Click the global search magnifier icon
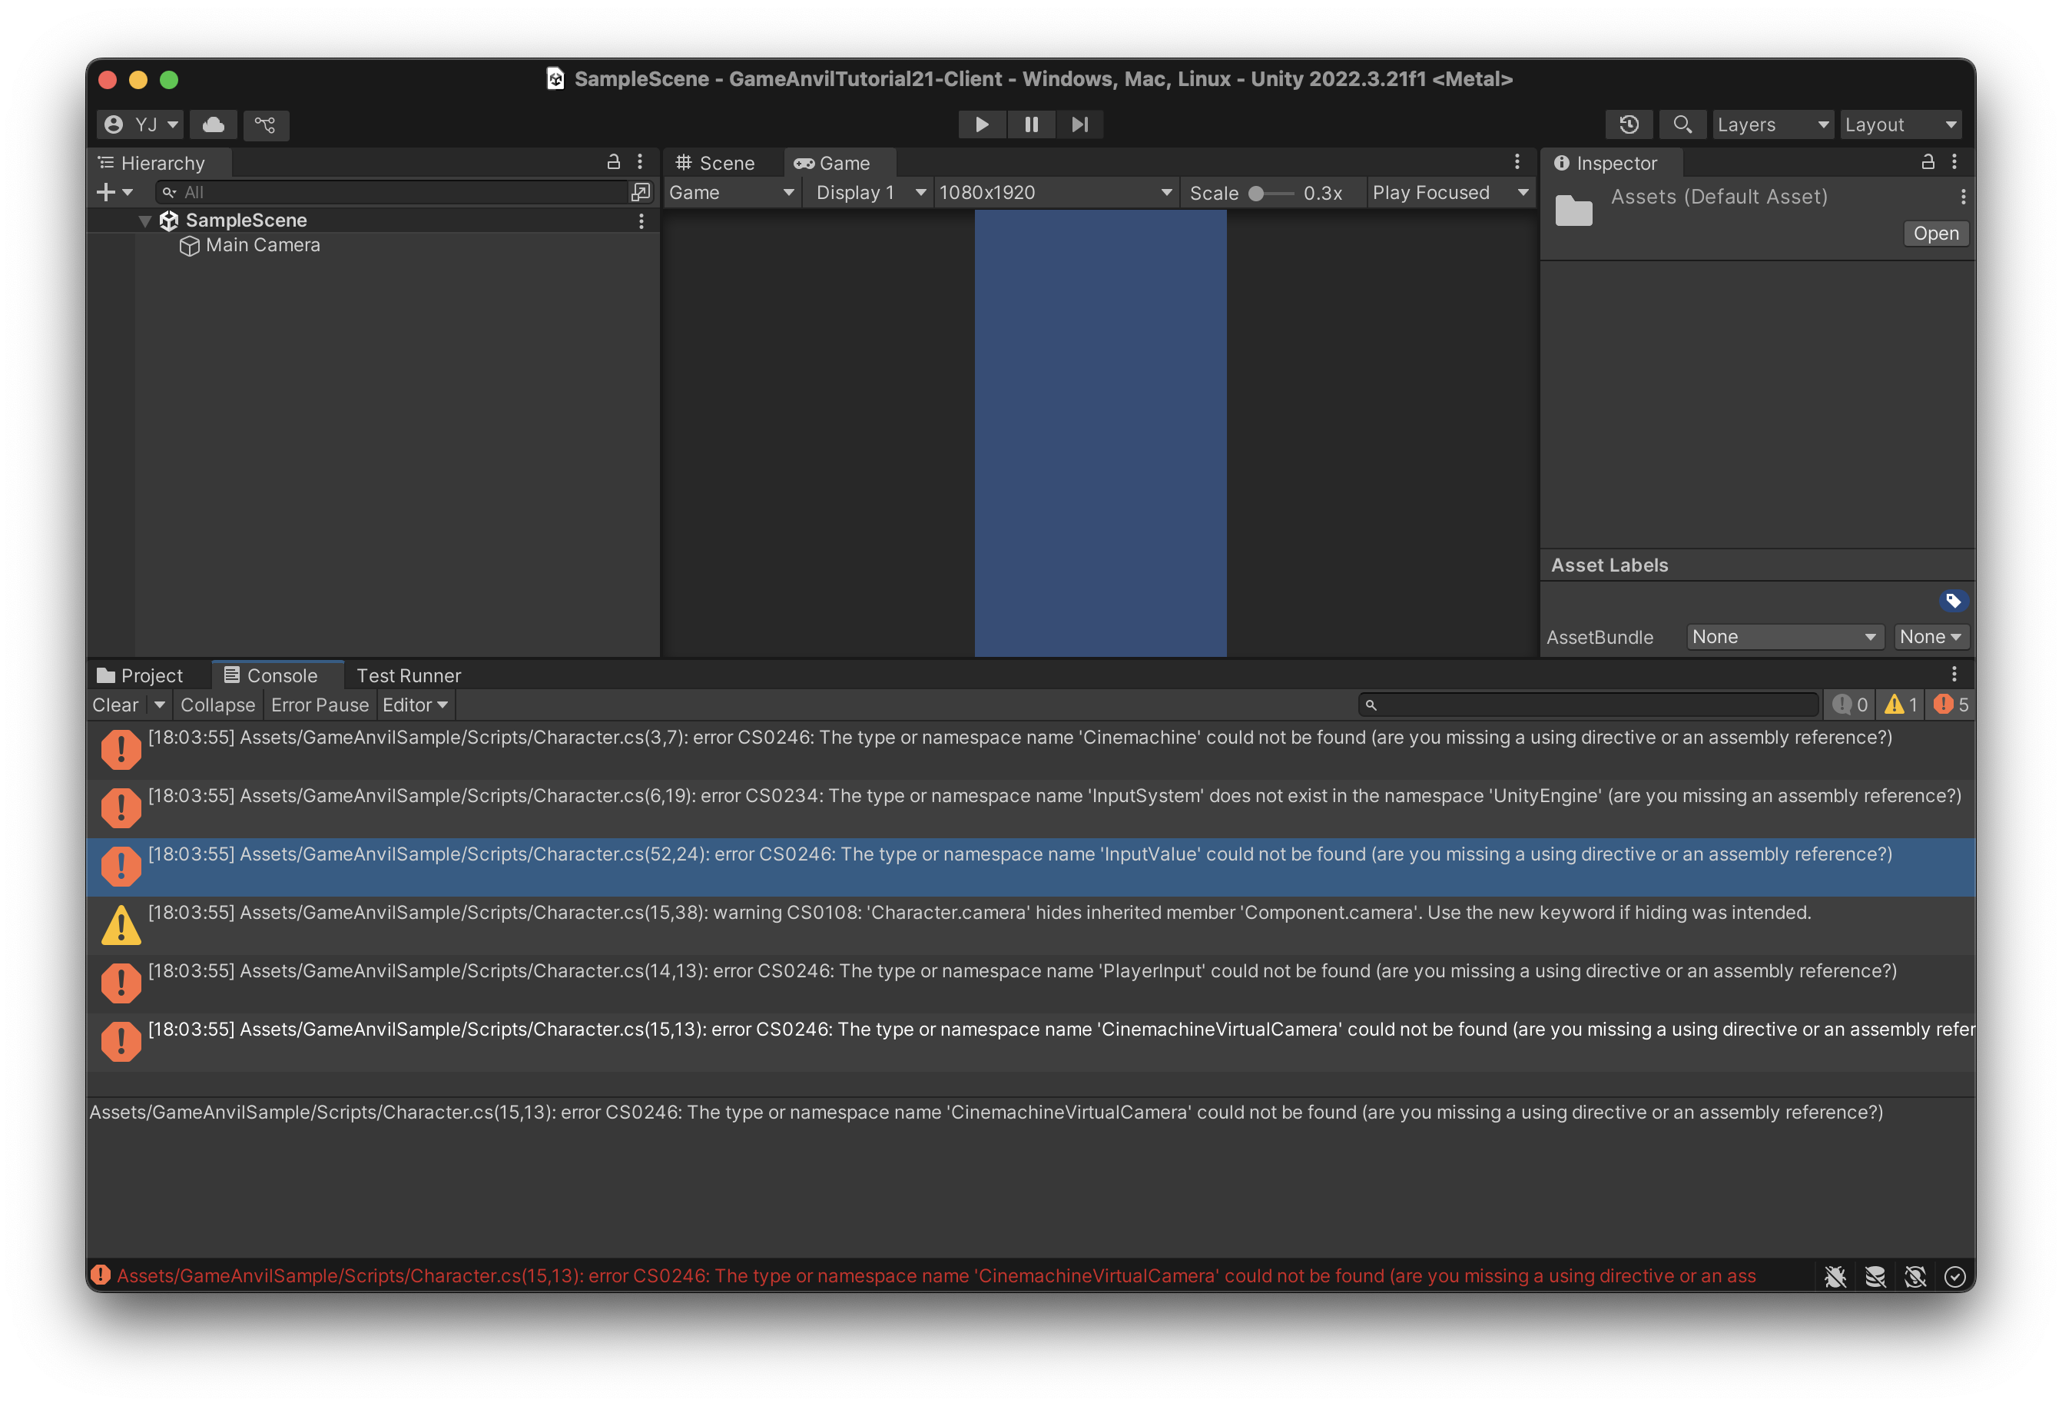Viewport: 2062px width, 1406px height. pos(1682,124)
